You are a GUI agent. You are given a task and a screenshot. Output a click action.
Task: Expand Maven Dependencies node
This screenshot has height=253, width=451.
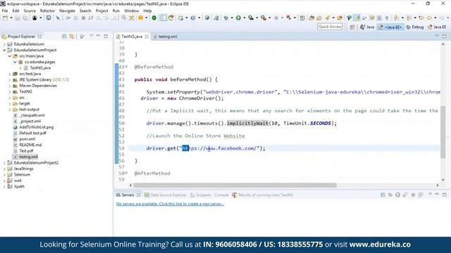click(9, 86)
